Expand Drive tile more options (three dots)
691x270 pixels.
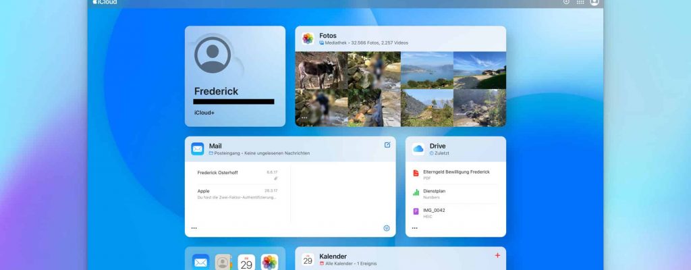tap(414, 228)
